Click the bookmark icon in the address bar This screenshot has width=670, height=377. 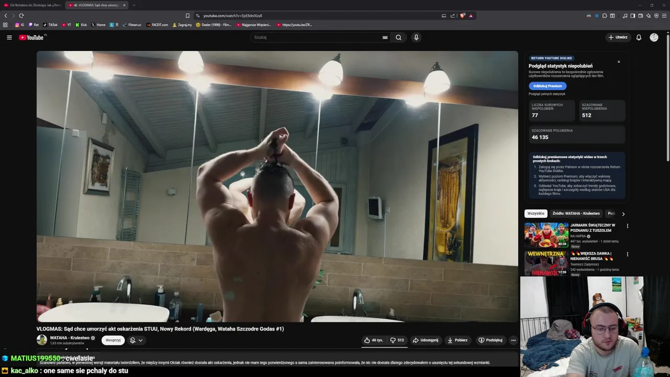187,16
